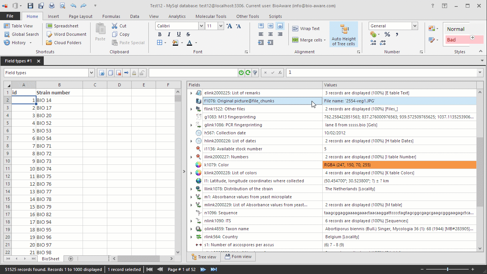Expand the elink2000225 List of remarks row
The height and width of the screenshot is (274, 487).
pos(191,93)
